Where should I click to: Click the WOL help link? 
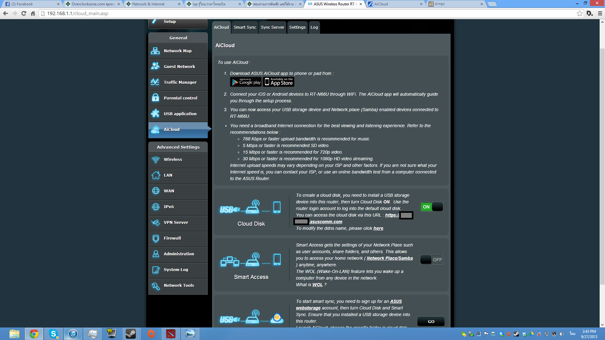317,285
